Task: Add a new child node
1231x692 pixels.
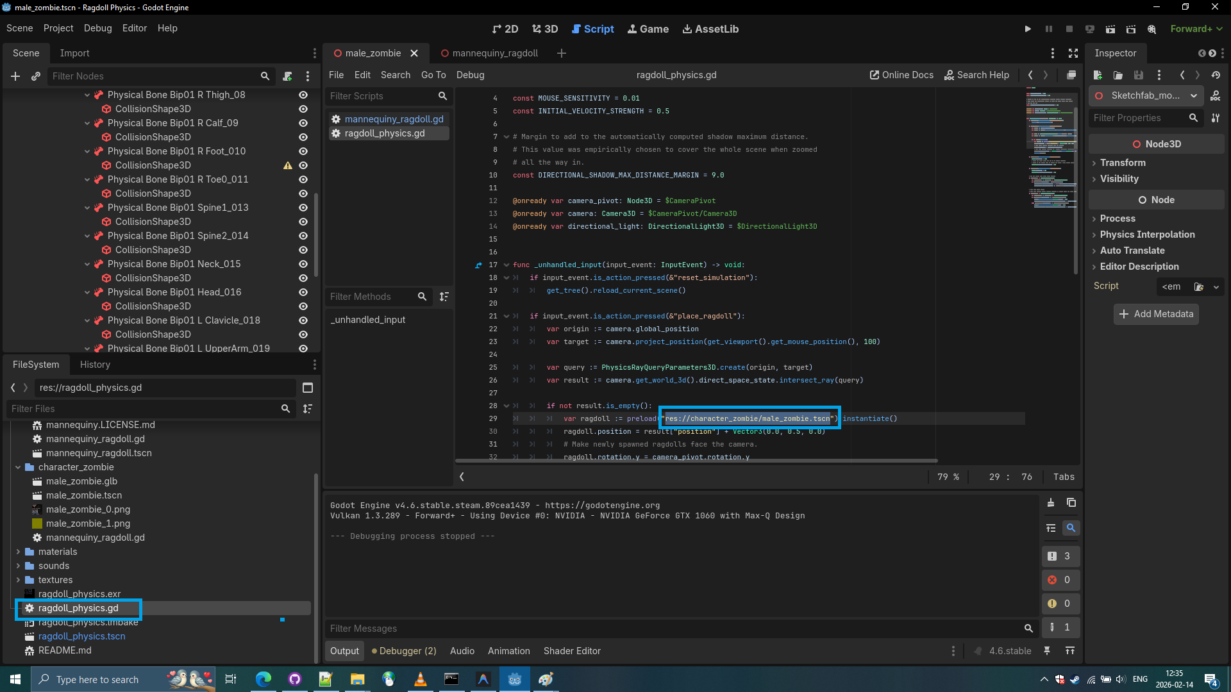Action: [x=15, y=76]
